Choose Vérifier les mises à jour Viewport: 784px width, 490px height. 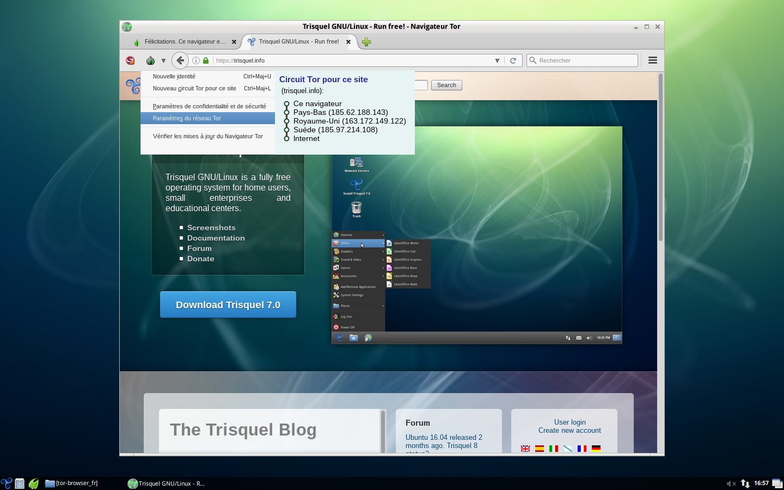(208, 136)
